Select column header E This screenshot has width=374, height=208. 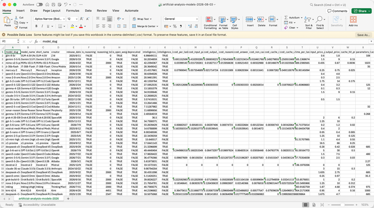coord(73,47)
